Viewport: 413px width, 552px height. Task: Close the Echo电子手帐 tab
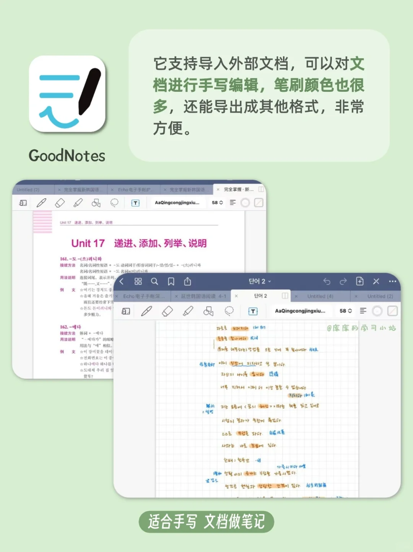117,296
